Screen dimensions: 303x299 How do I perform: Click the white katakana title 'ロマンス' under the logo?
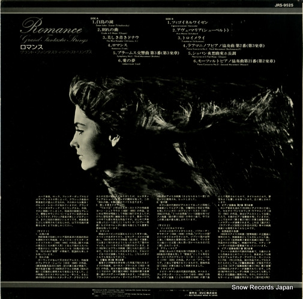32,47
